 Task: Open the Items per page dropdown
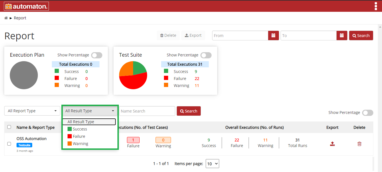pos(212,164)
